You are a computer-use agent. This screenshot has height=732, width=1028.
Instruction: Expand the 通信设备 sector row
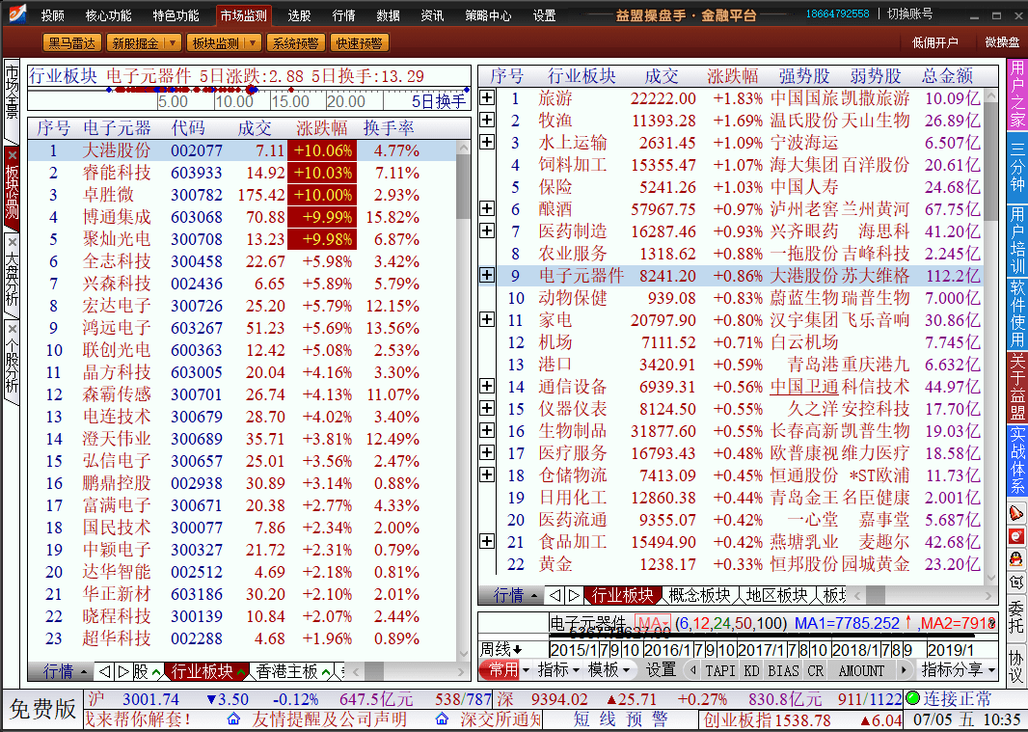click(487, 386)
